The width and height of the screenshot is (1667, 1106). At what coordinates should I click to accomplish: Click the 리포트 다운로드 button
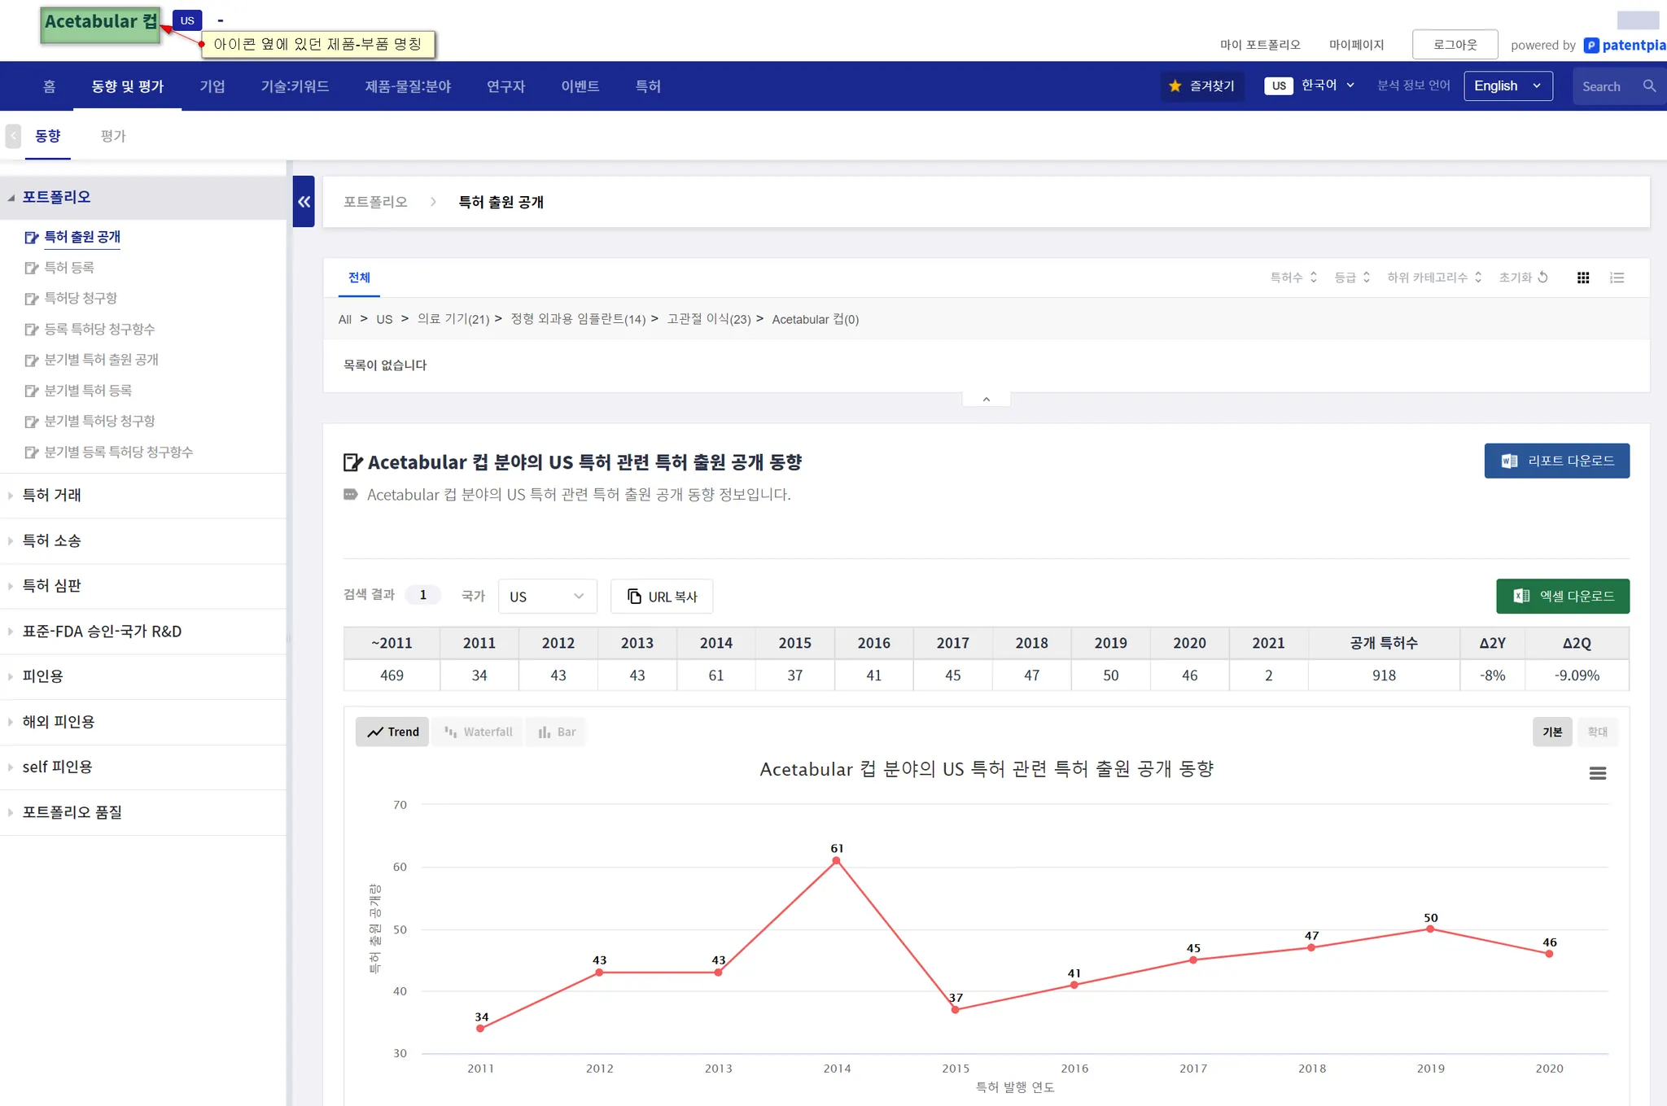tap(1556, 461)
